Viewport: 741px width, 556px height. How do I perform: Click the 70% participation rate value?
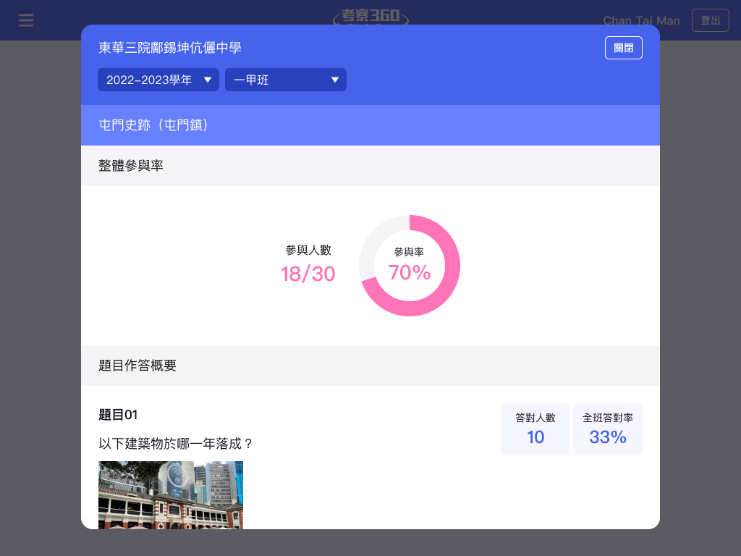click(410, 273)
